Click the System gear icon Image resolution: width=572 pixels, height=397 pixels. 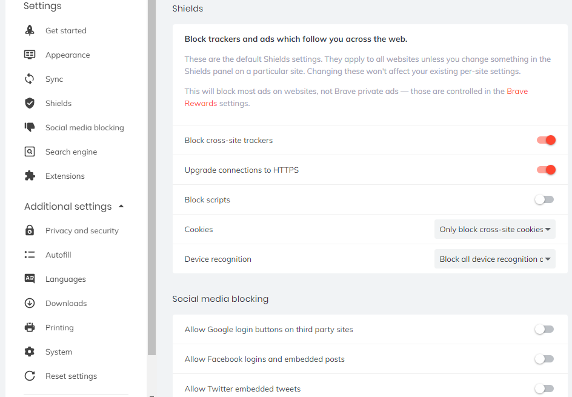[30, 352]
